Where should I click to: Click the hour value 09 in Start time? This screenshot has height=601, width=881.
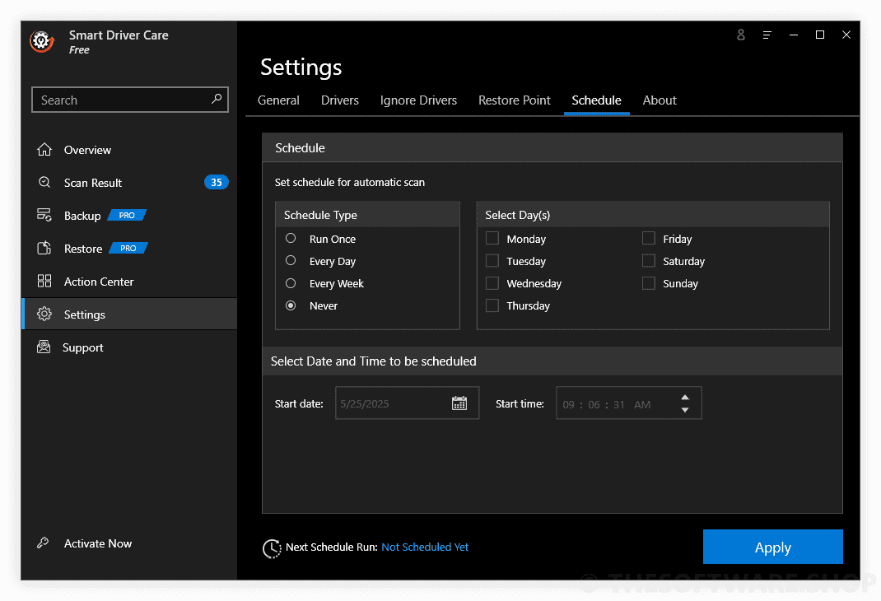(569, 404)
